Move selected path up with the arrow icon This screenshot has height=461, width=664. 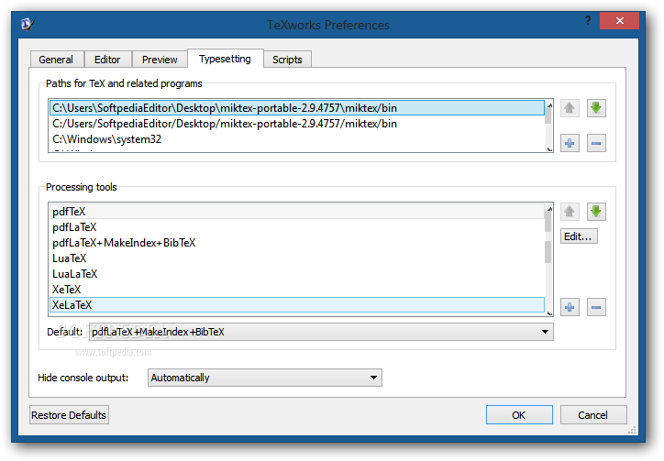click(x=570, y=108)
